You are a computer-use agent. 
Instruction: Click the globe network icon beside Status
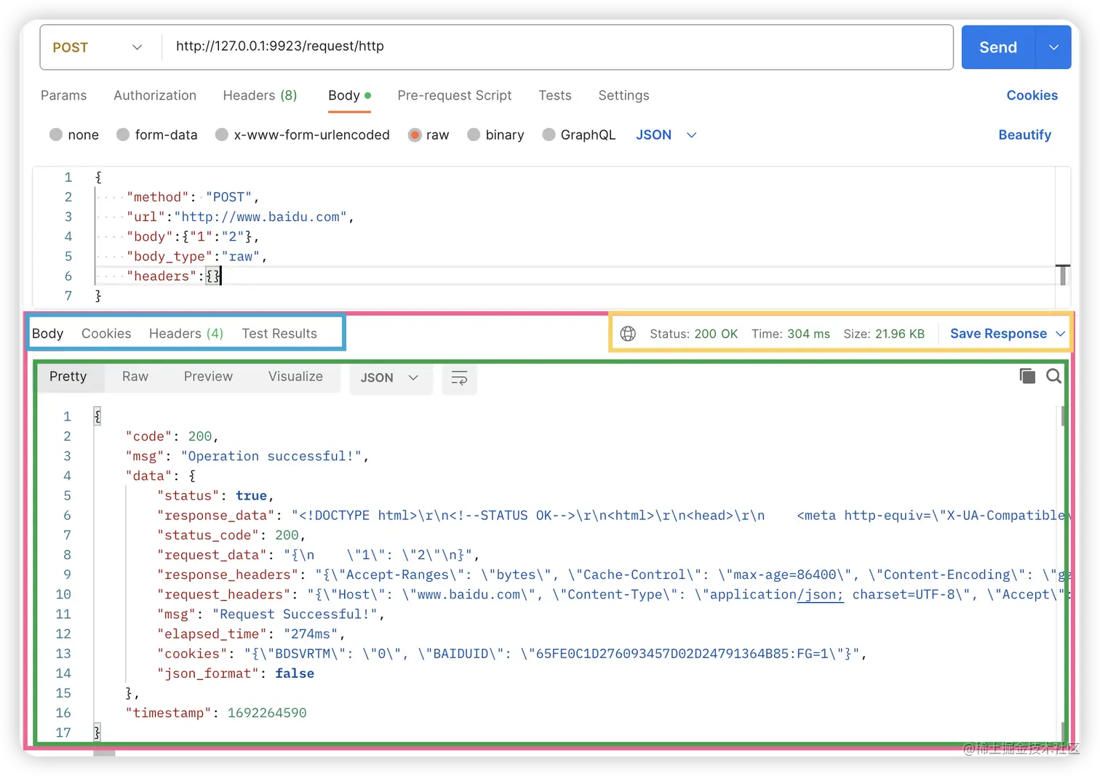point(628,334)
